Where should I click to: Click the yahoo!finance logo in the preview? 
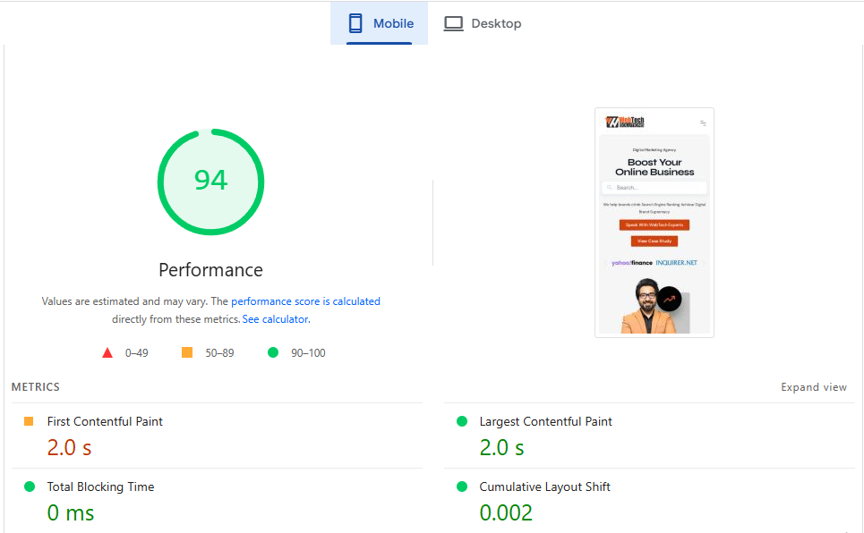coord(631,263)
